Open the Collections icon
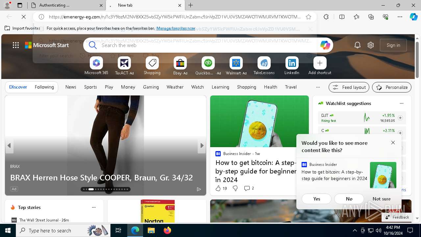 coord(371,17)
